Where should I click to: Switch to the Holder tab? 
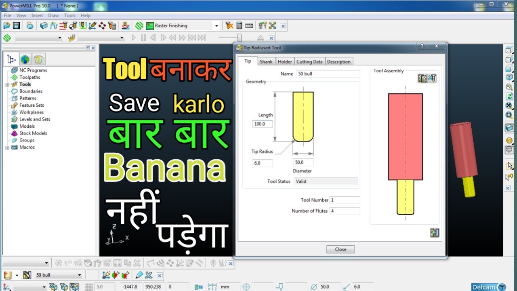click(x=285, y=61)
